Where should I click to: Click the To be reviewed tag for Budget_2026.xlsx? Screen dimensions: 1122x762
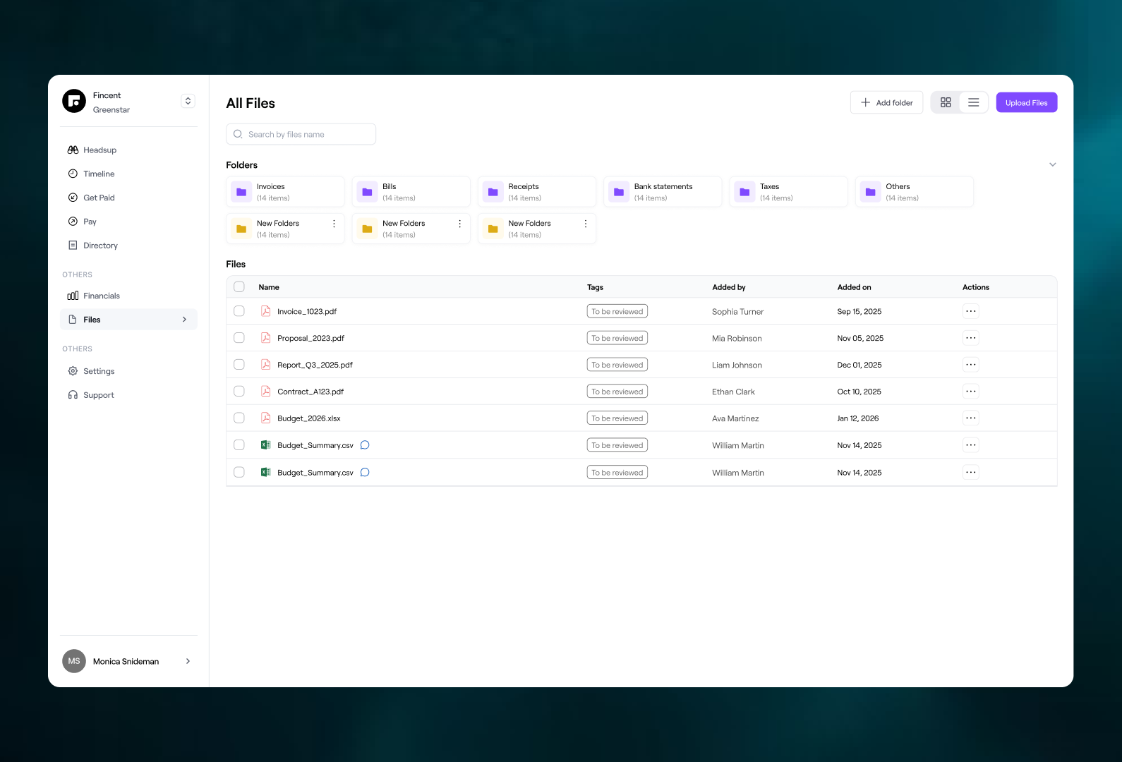click(x=617, y=418)
